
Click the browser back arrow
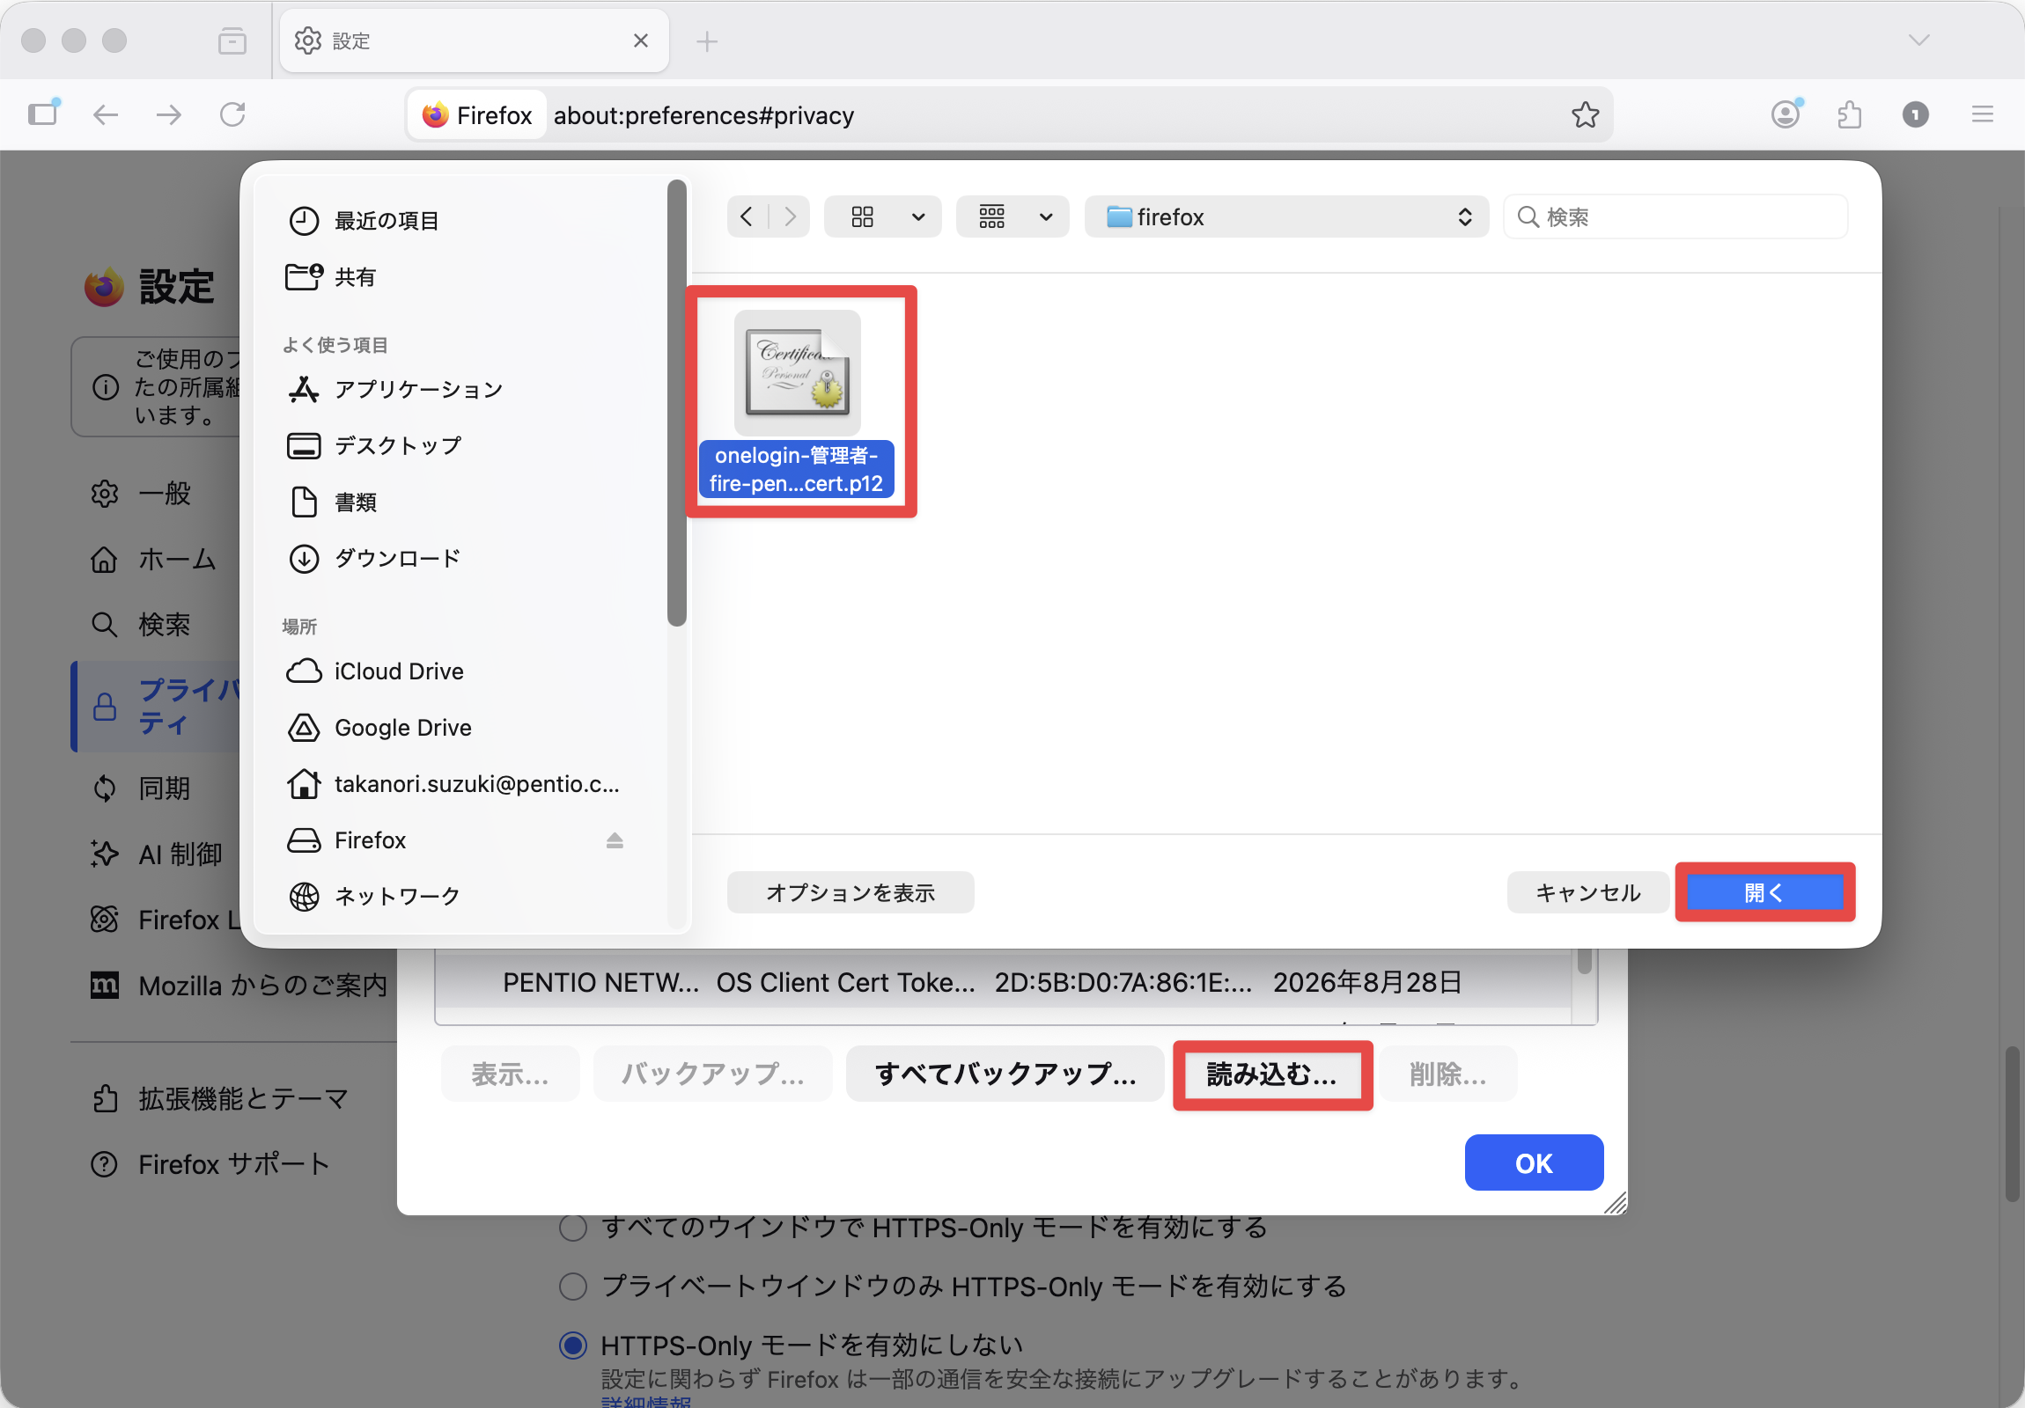(106, 114)
